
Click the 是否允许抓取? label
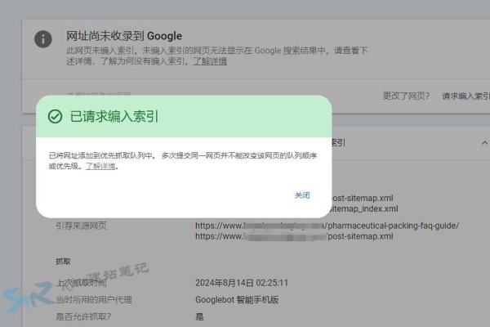pos(83,316)
